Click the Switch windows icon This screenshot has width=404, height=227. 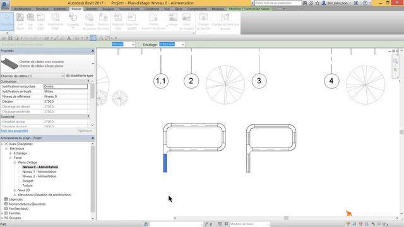pos(107,38)
